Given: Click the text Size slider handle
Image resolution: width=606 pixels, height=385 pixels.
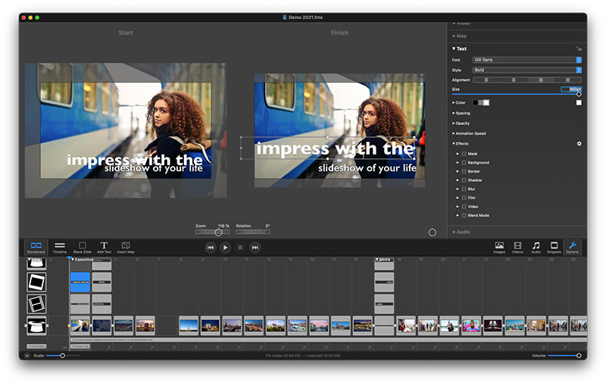Looking at the screenshot, I should tap(579, 94).
